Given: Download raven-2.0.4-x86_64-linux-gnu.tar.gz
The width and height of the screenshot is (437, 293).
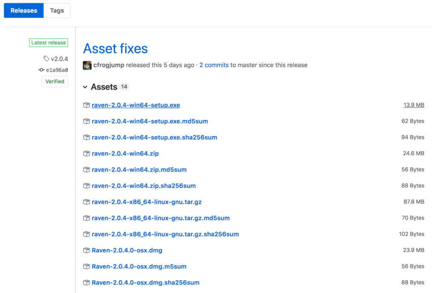Looking at the screenshot, I should tap(147, 202).
